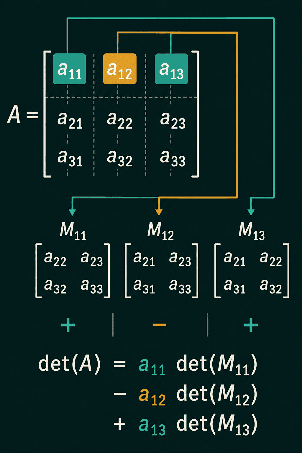Select entry a22 in matrix A

(119, 120)
